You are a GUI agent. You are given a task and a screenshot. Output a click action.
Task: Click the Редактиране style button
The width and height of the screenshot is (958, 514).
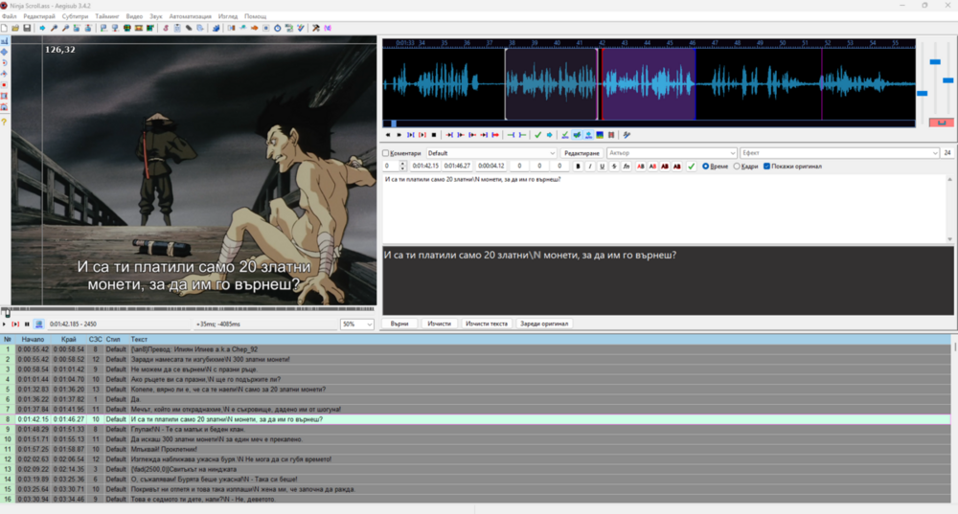[582, 153]
